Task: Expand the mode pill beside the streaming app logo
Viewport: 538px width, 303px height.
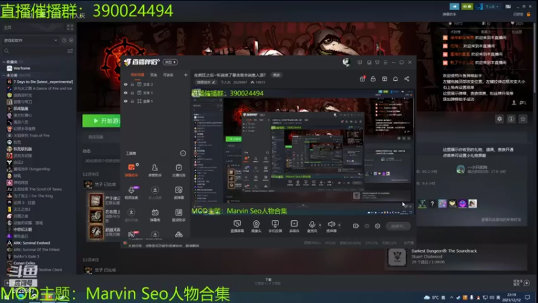Action: point(170,62)
